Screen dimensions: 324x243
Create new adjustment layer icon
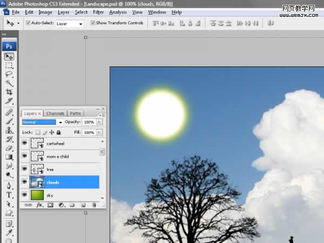click(x=62, y=205)
